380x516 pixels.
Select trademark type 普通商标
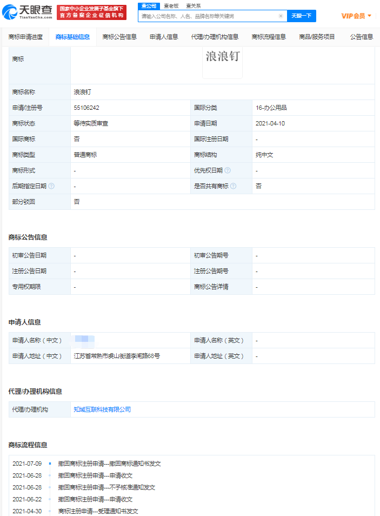[x=85, y=155]
